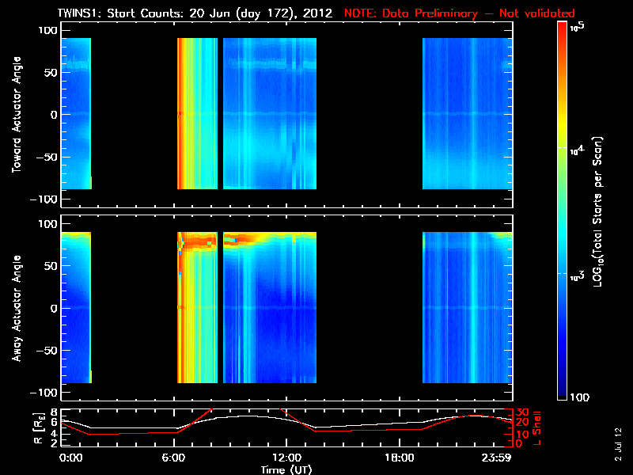Click the '100' label at the colorbar bottom
This screenshot has height=475, width=633.
coord(579,397)
